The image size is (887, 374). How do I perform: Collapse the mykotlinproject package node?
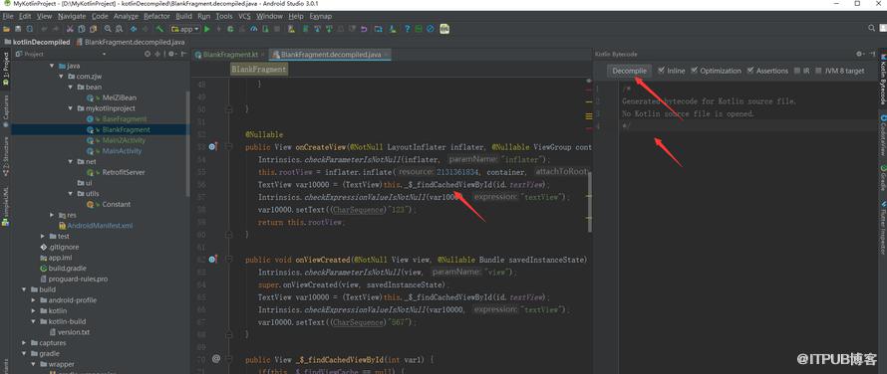71,107
